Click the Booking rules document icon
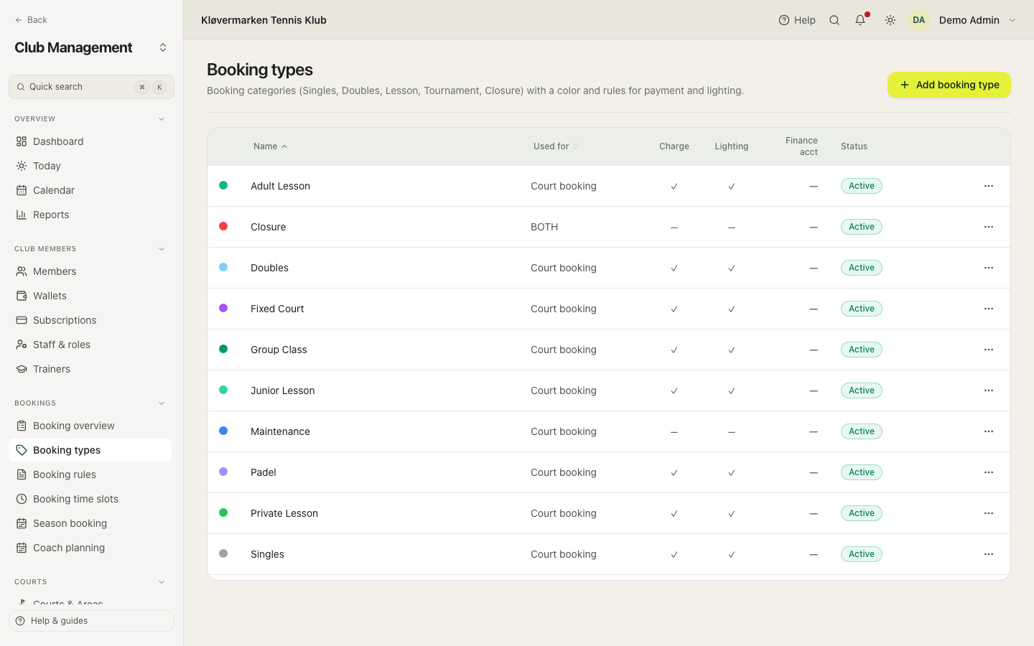Viewport: 1034px width, 646px height. (22, 474)
